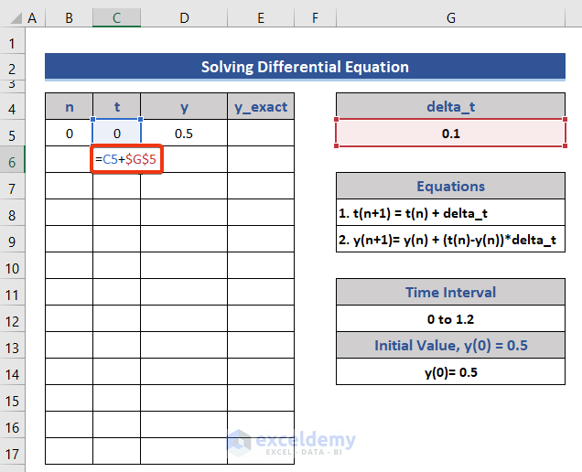Viewport: 582px width, 472px height.
Task: Select empty y_exact cell E5
Action: (x=261, y=134)
